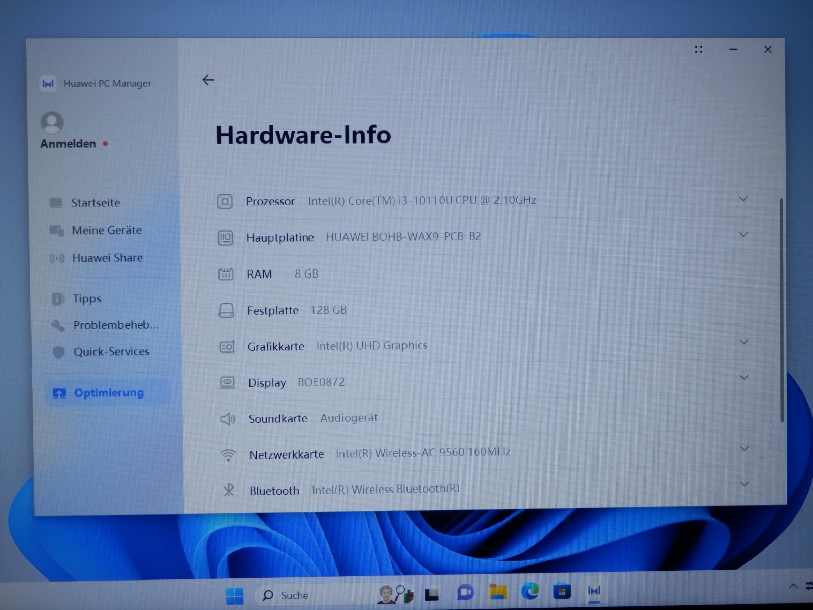The height and width of the screenshot is (610, 813).
Task: Click the RAM memory icon
Action: pyautogui.click(x=226, y=274)
